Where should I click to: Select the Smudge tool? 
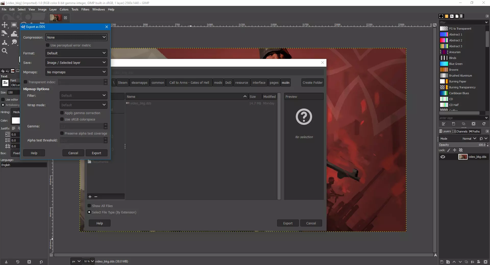[x=14, y=42]
